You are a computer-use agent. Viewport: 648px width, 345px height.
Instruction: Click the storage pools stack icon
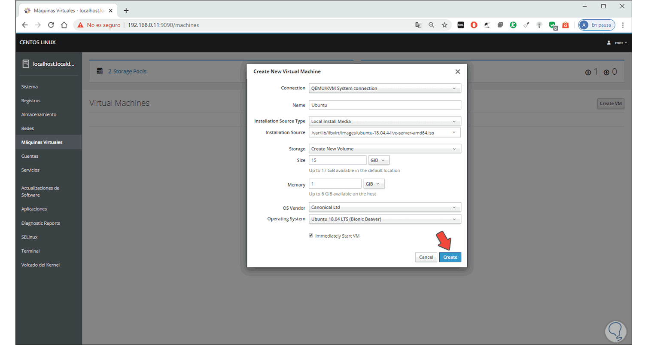coord(100,71)
